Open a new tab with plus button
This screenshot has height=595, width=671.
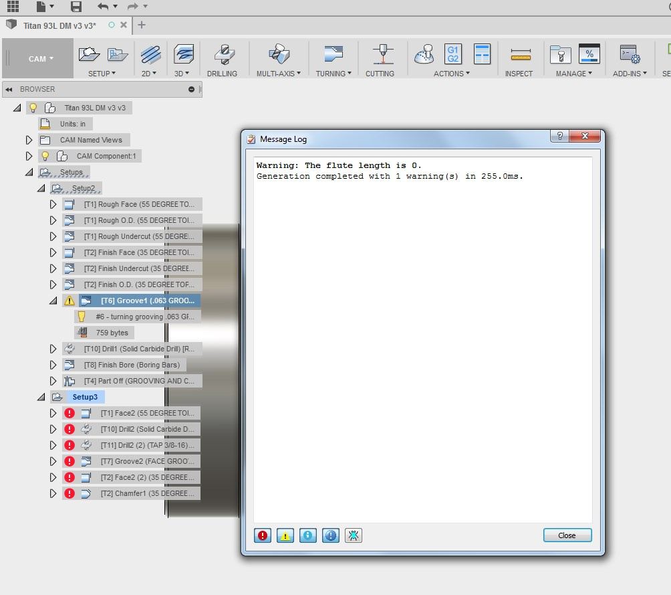click(142, 25)
